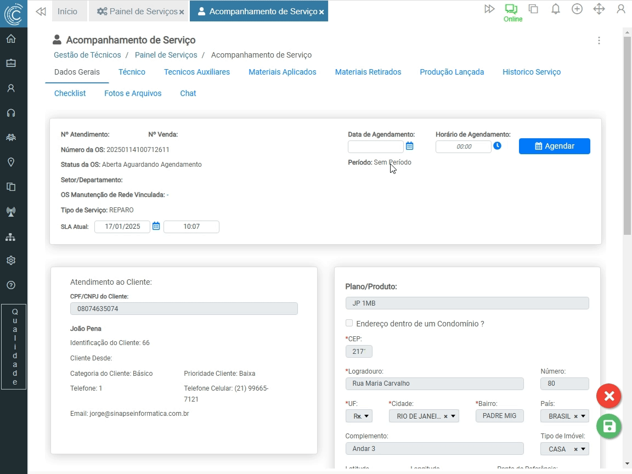Screen dimensions: 632x474
Task: Follow the Painel de Serviços breadcrumb link
Action: [166, 55]
